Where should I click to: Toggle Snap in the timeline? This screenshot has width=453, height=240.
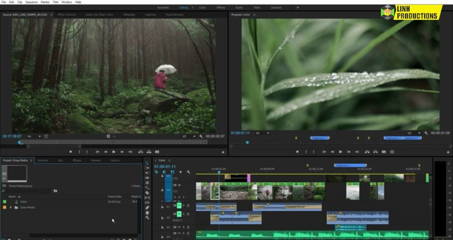pos(164,172)
